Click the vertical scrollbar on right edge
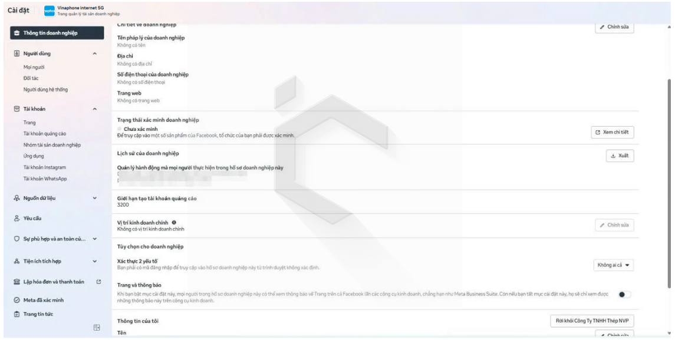Screen dimensions: 675x340 pos(669,183)
